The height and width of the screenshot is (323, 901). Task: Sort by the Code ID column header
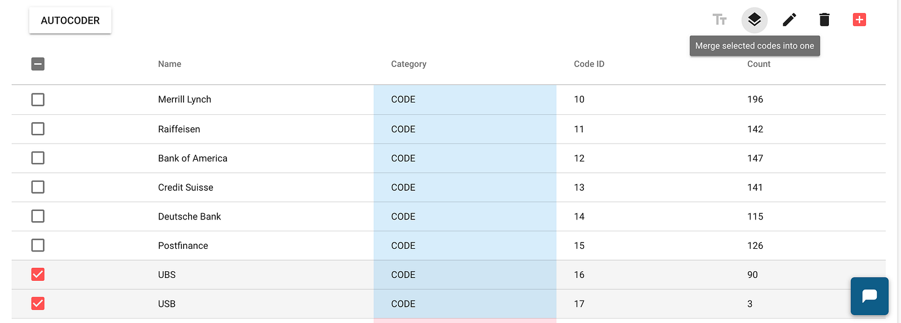(589, 64)
